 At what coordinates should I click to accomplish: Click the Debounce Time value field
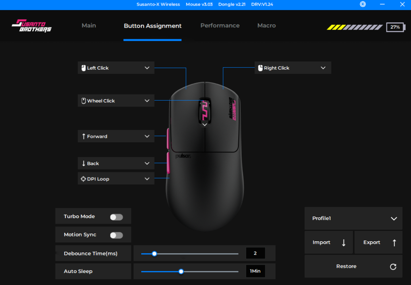255,253
